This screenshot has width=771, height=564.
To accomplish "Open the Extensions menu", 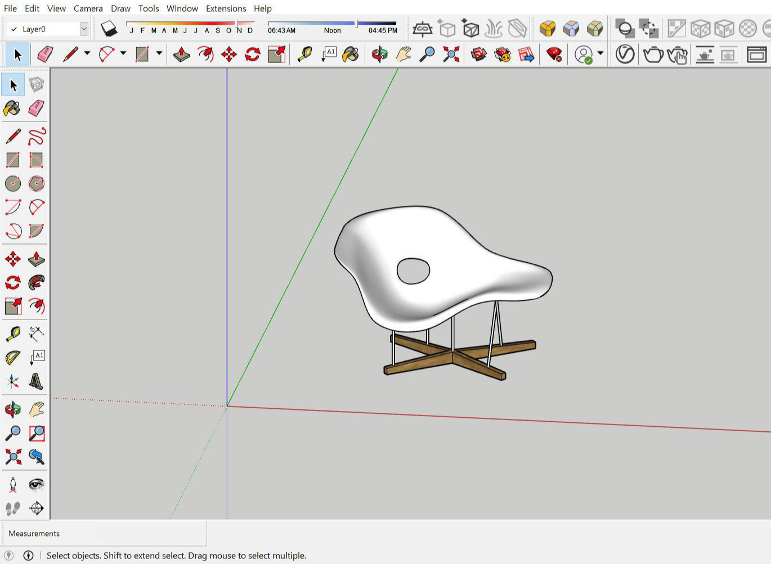I will pyautogui.click(x=226, y=8).
